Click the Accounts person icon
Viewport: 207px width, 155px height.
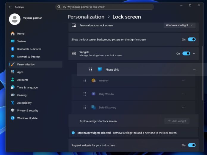point(13,80)
